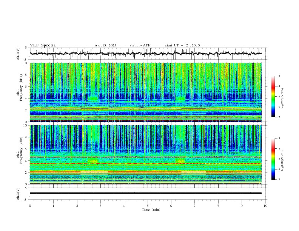
Task: Click the "ch.3(V)" axis label
Action: [x=18, y=194]
